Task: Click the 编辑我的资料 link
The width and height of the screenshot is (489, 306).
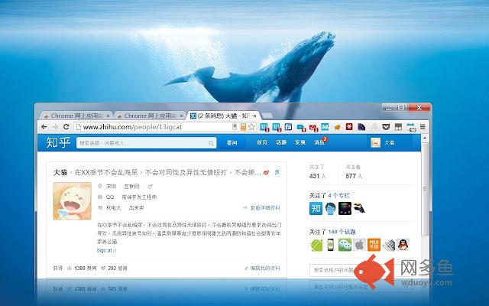Action: click(265, 268)
